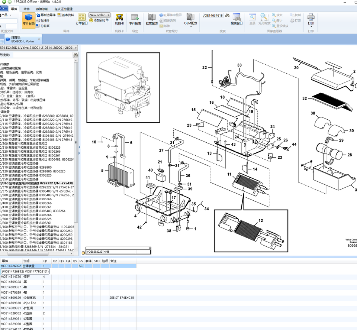Click the 再制造零件 button
Image resolution: width=357 pixels, height=330 pixels.
(x=46, y=15)
